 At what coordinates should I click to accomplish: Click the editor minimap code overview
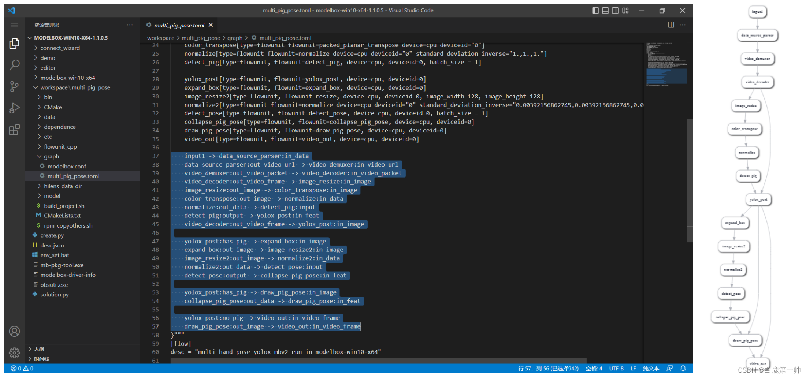point(666,65)
